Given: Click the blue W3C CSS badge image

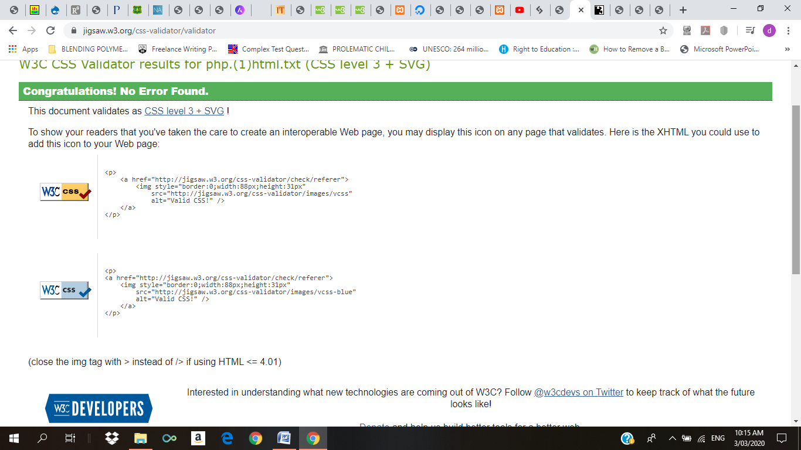Looking at the screenshot, I should (65, 290).
